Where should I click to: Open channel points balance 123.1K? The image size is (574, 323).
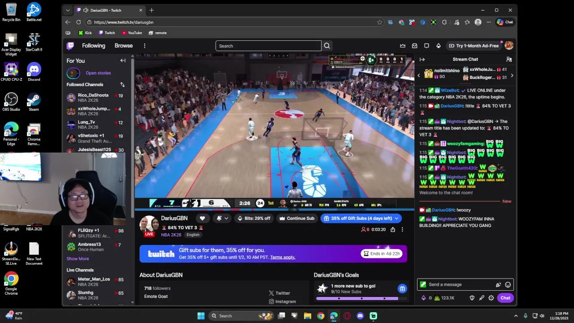pos(444,298)
